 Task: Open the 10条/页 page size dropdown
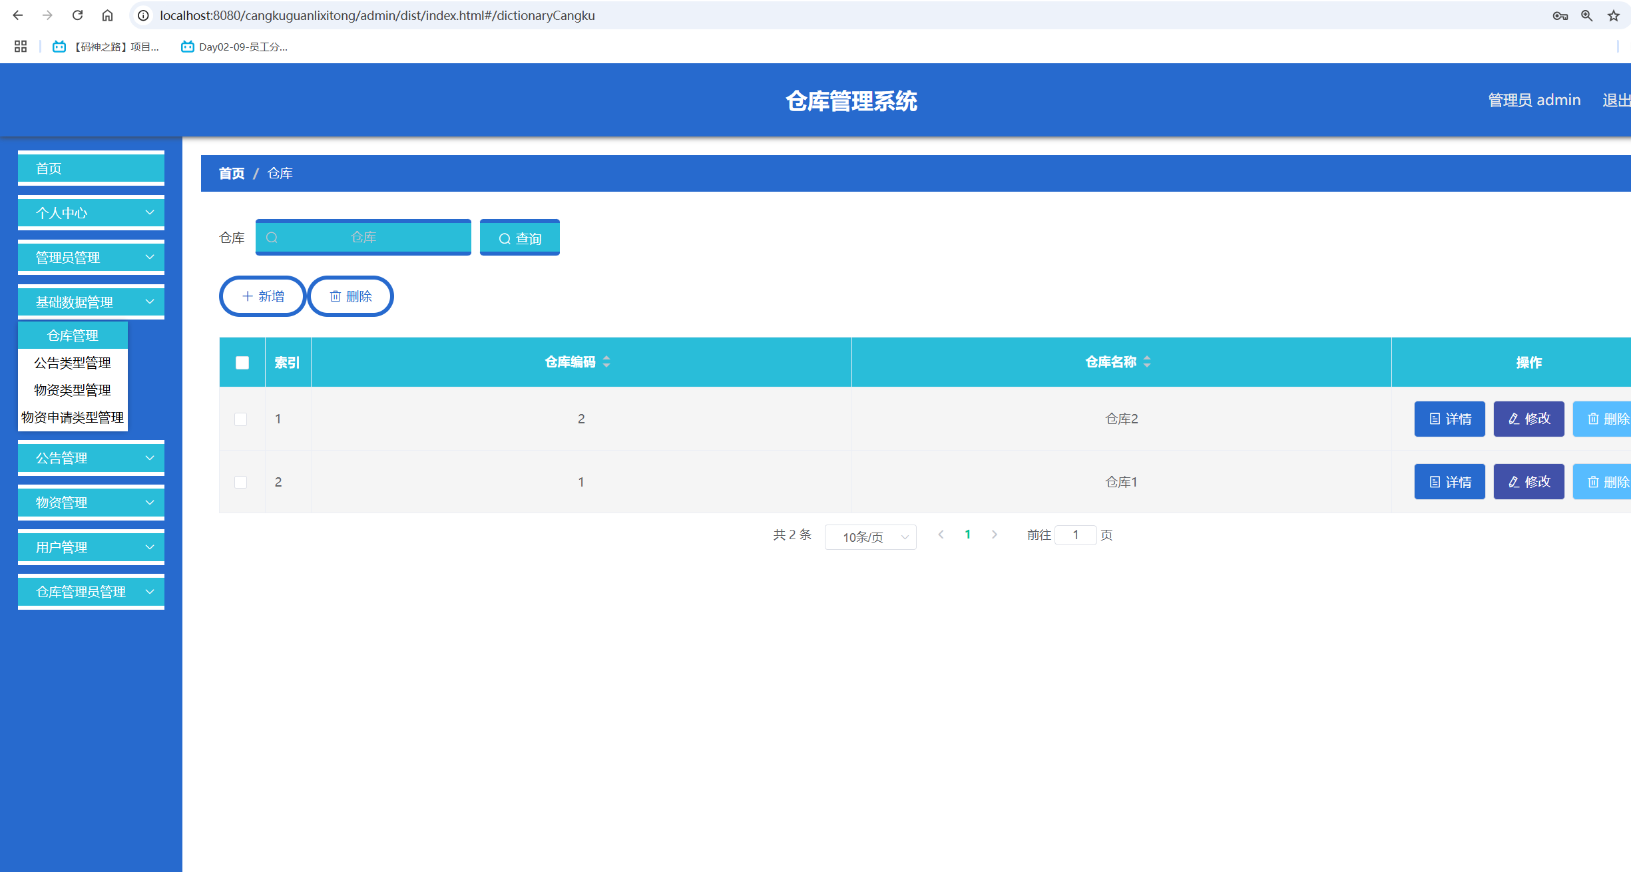click(870, 537)
